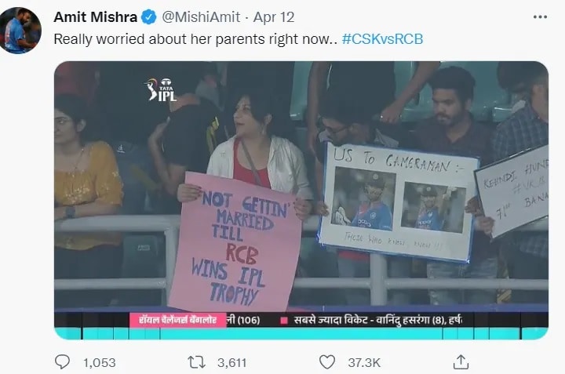Click the blue verified badge

[x=148, y=17]
